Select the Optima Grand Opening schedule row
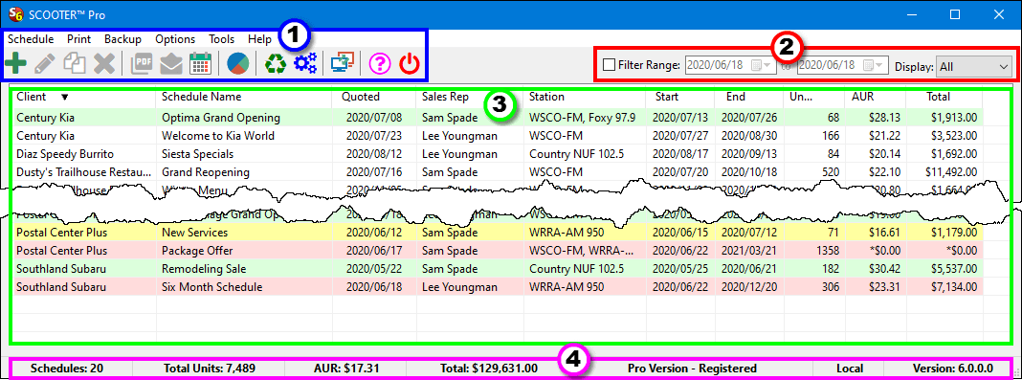The height and width of the screenshot is (380, 1022). pyautogui.click(x=497, y=118)
